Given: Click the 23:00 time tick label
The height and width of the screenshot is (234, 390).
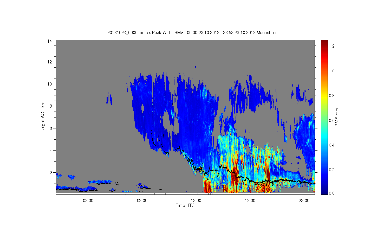Looking at the screenshot, I should point(304,201).
